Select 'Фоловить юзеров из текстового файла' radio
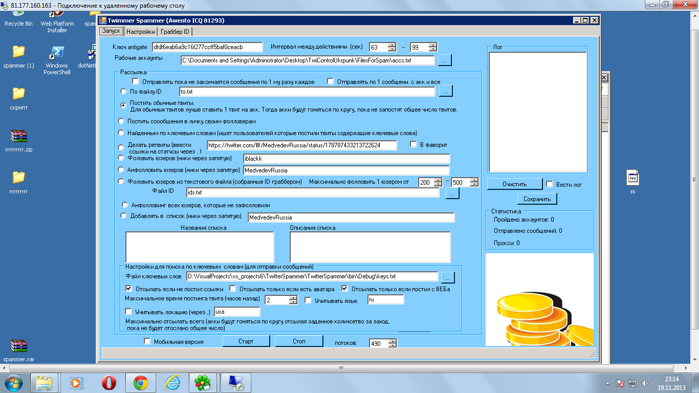699x393 pixels. pyautogui.click(x=121, y=181)
